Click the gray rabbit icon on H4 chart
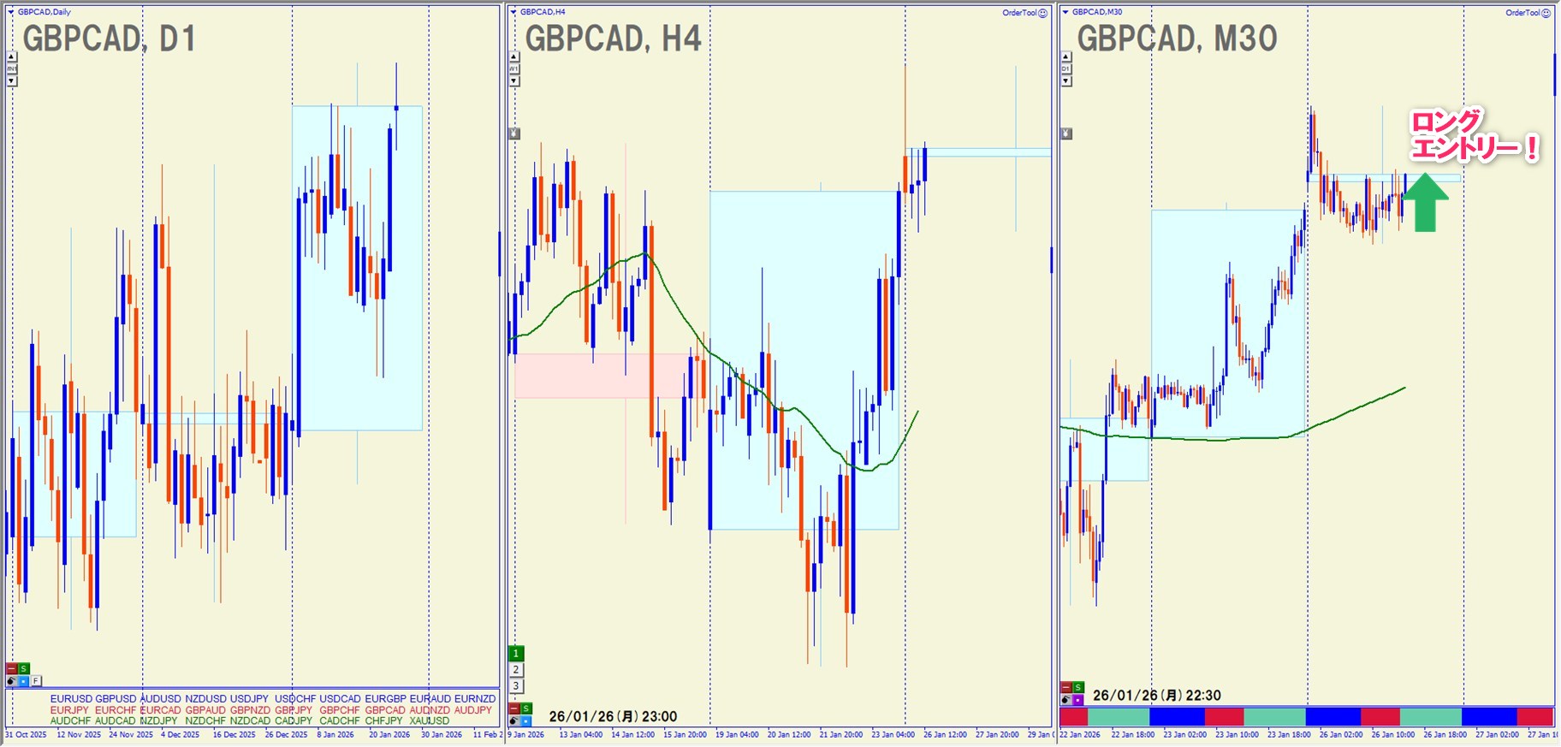Image resolution: width=1561 pixels, height=747 pixels. coord(513,133)
